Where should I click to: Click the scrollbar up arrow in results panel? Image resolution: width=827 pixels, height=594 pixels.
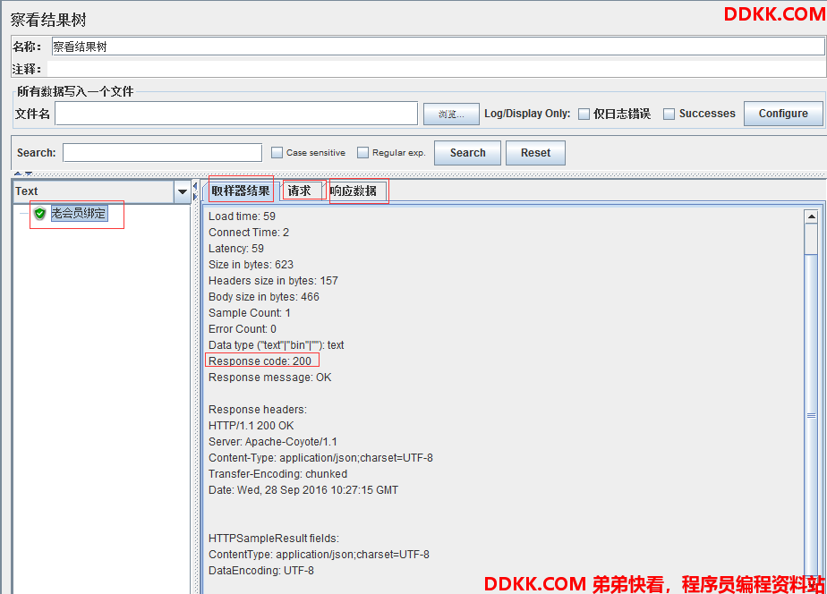811,216
